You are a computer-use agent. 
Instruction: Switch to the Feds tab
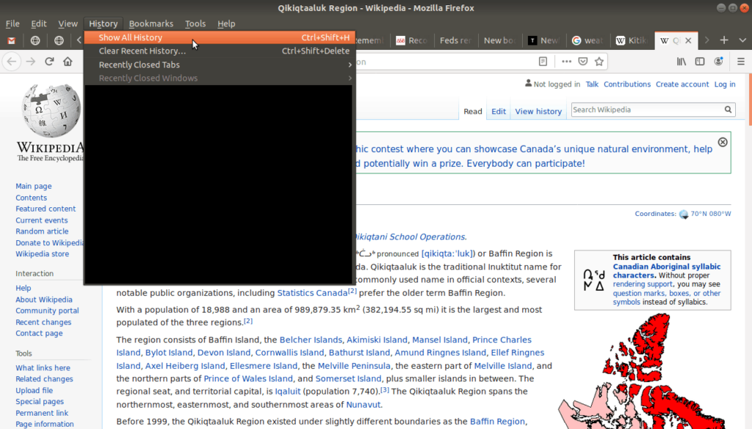click(x=455, y=41)
